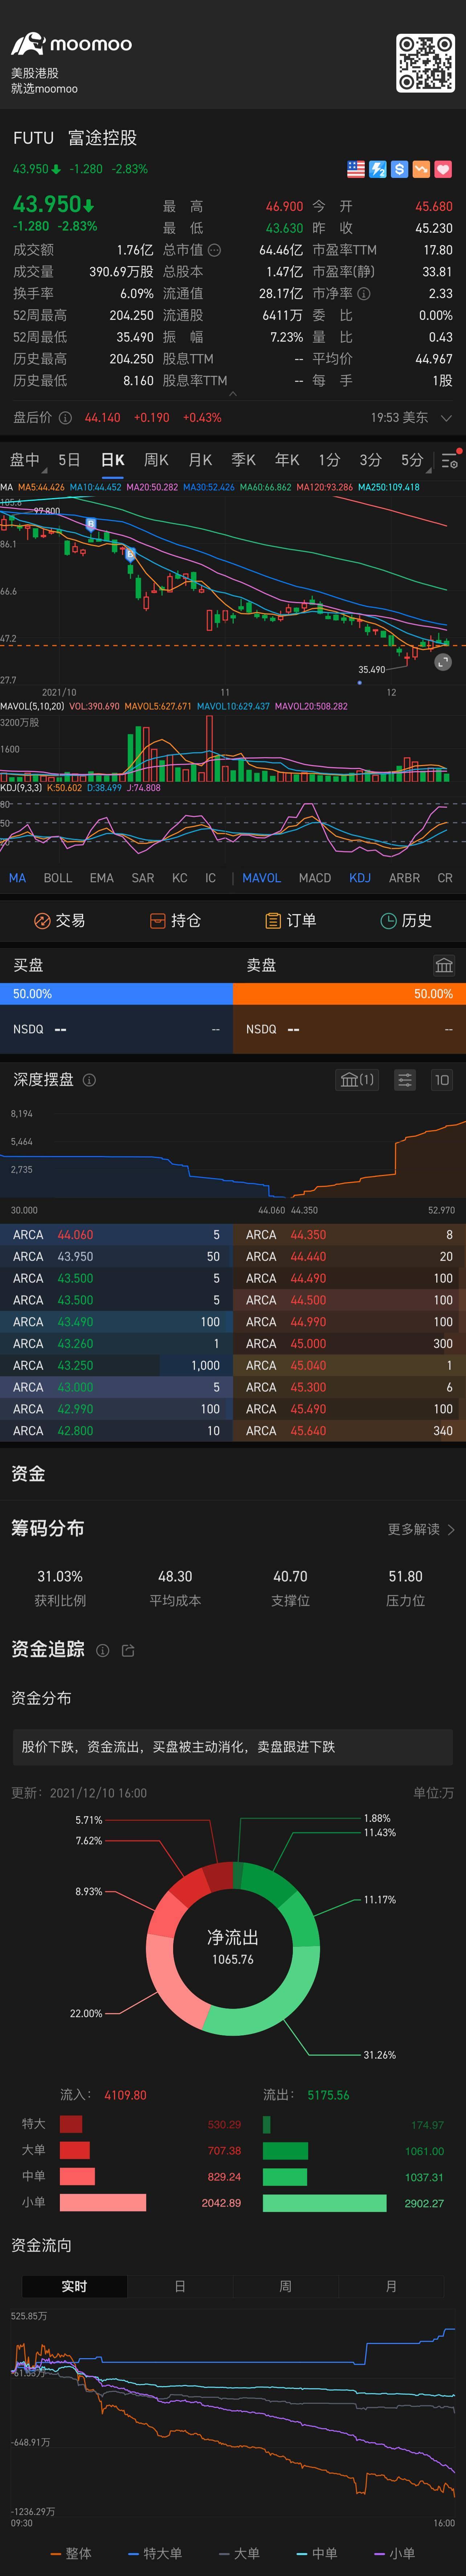This screenshot has height=2576, width=466.
Task: Toggle 整体 legend line
Action: [x=71, y=2553]
